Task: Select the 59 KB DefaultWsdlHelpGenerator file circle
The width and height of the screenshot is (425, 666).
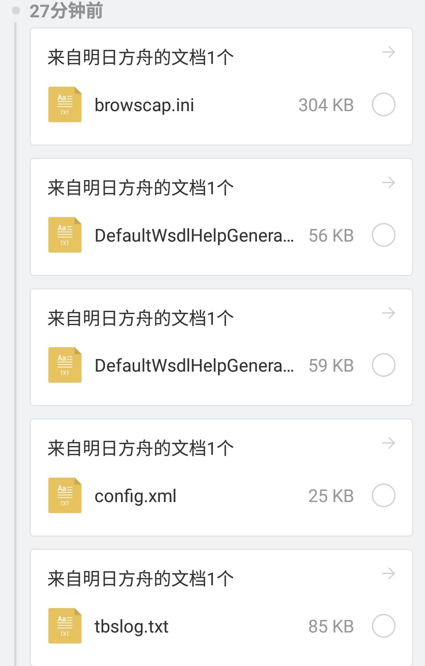Action: pos(384,365)
